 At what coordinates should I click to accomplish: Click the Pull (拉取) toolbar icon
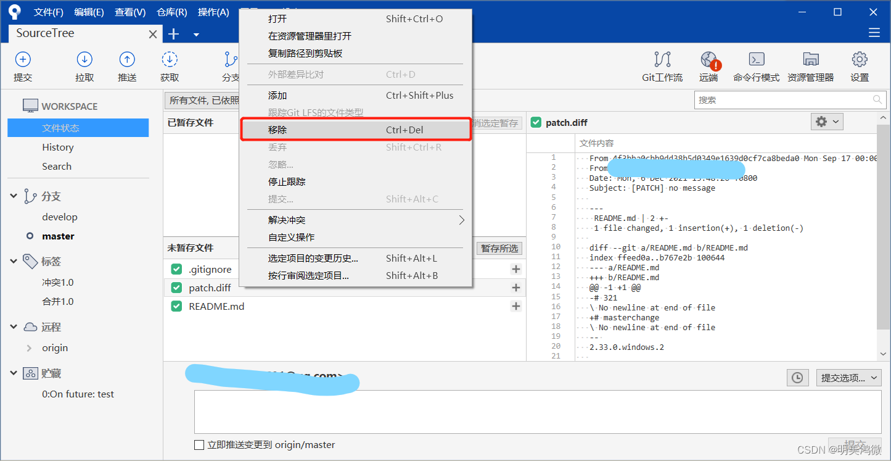[x=84, y=60]
